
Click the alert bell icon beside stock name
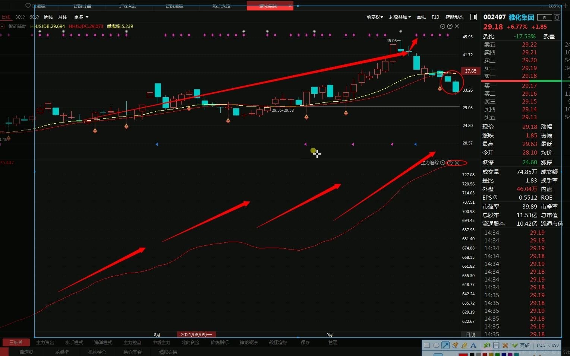557,17
